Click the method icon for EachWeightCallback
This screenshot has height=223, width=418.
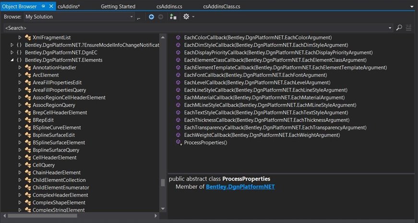coord(178,135)
